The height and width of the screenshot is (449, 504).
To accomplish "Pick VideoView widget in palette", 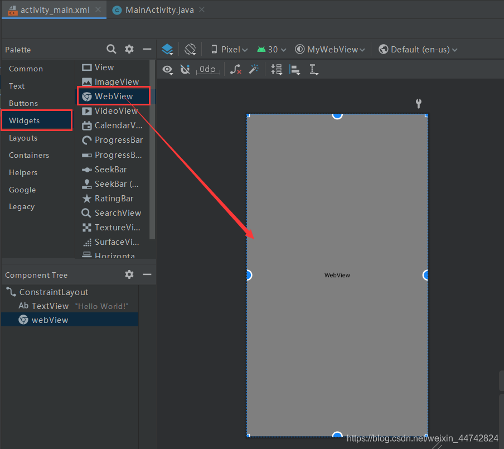I will (110, 111).
